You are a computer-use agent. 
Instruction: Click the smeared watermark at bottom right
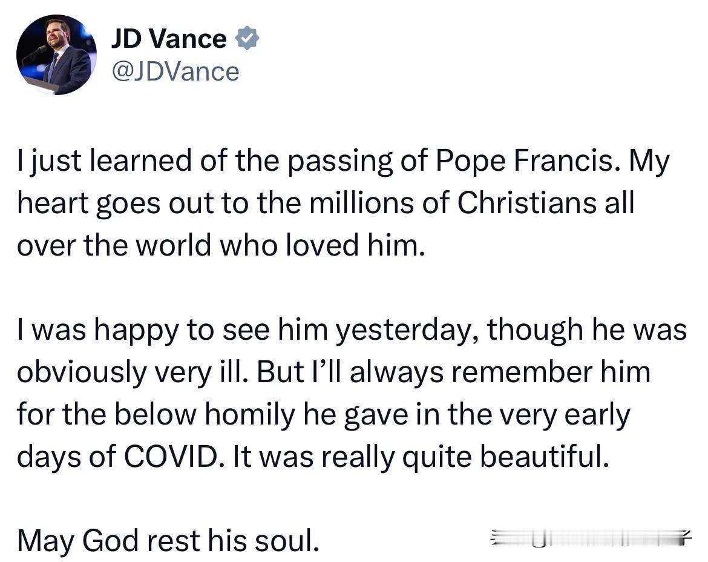(591, 538)
